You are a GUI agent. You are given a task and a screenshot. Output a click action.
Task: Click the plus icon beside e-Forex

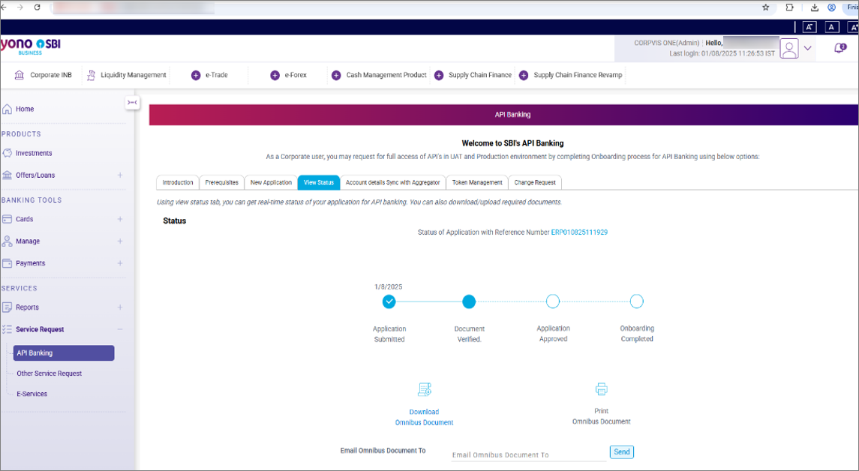tap(275, 75)
